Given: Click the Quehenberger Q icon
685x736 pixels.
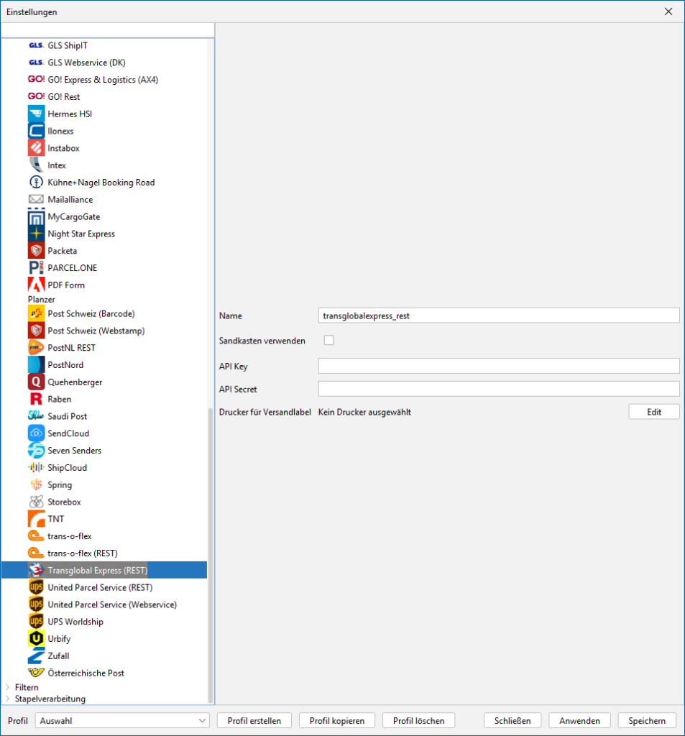Looking at the screenshot, I should pos(36,382).
